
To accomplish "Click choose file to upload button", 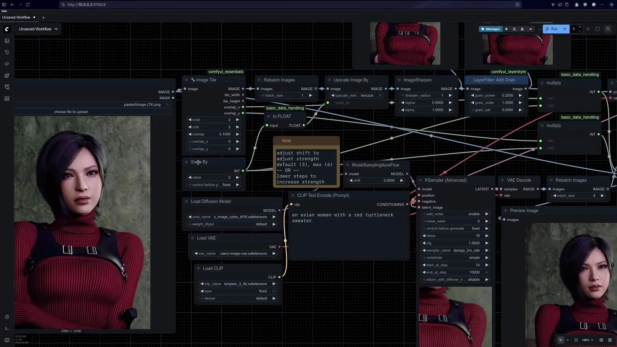I will (x=71, y=112).
